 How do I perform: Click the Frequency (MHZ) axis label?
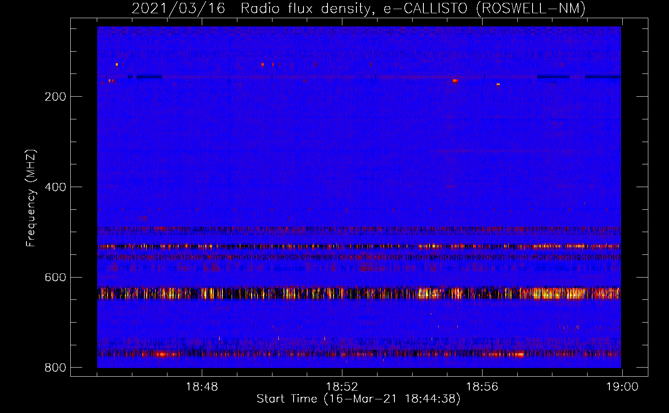pos(31,198)
